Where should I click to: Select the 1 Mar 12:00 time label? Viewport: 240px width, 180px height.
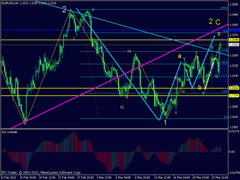[104, 178]
